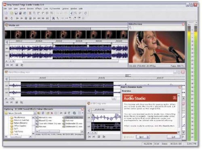Image resolution: width=202 pixels, height=150 pixels.
Task: Open the File menu
Action: [x=5, y=8]
